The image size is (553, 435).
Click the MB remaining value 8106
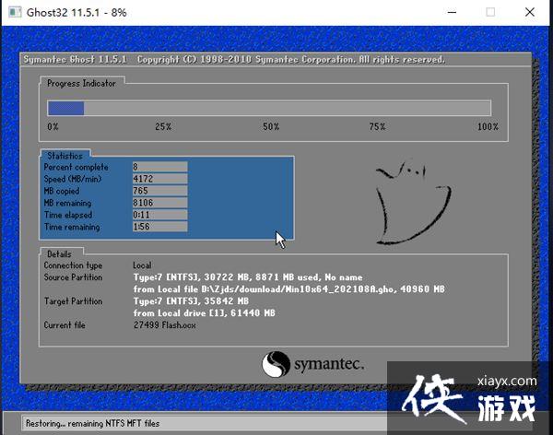(159, 203)
